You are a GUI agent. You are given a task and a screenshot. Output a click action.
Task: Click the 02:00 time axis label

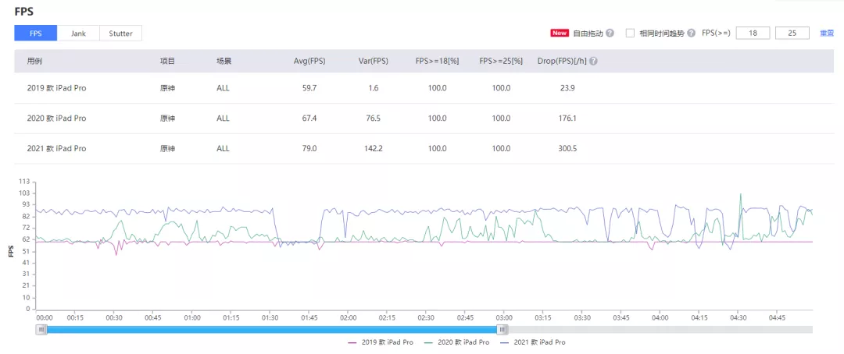pyautogui.click(x=348, y=318)
